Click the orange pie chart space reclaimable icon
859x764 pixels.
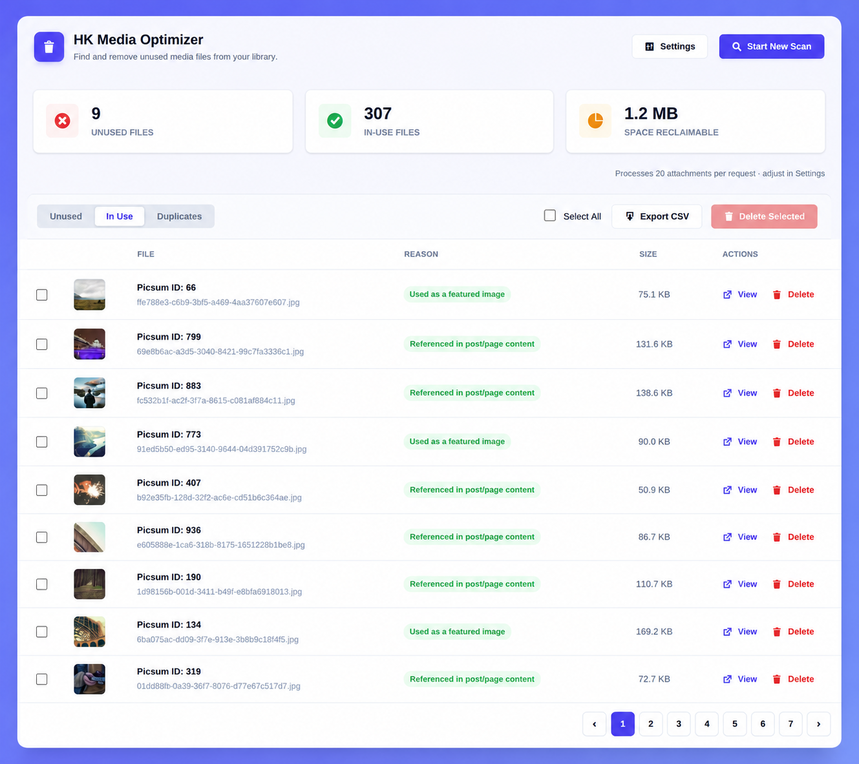pyautogui.click(x=595, y=121)
